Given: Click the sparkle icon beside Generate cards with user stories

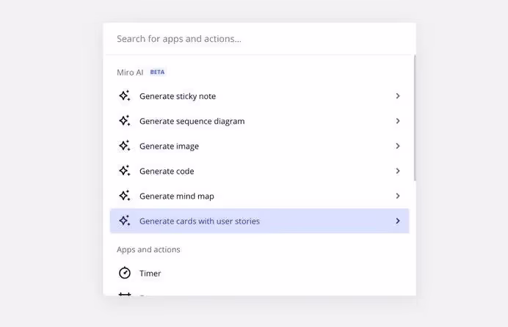Looking at the screenshot, I should [x=125, y=221].
